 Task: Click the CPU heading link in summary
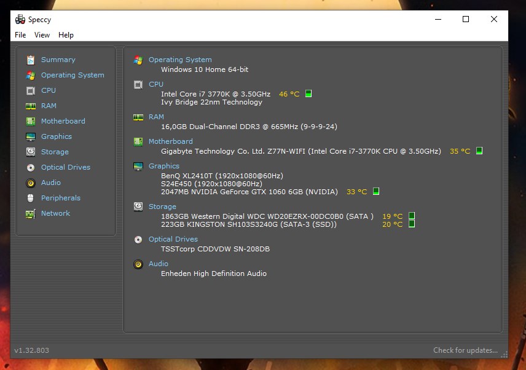(156, 84)
